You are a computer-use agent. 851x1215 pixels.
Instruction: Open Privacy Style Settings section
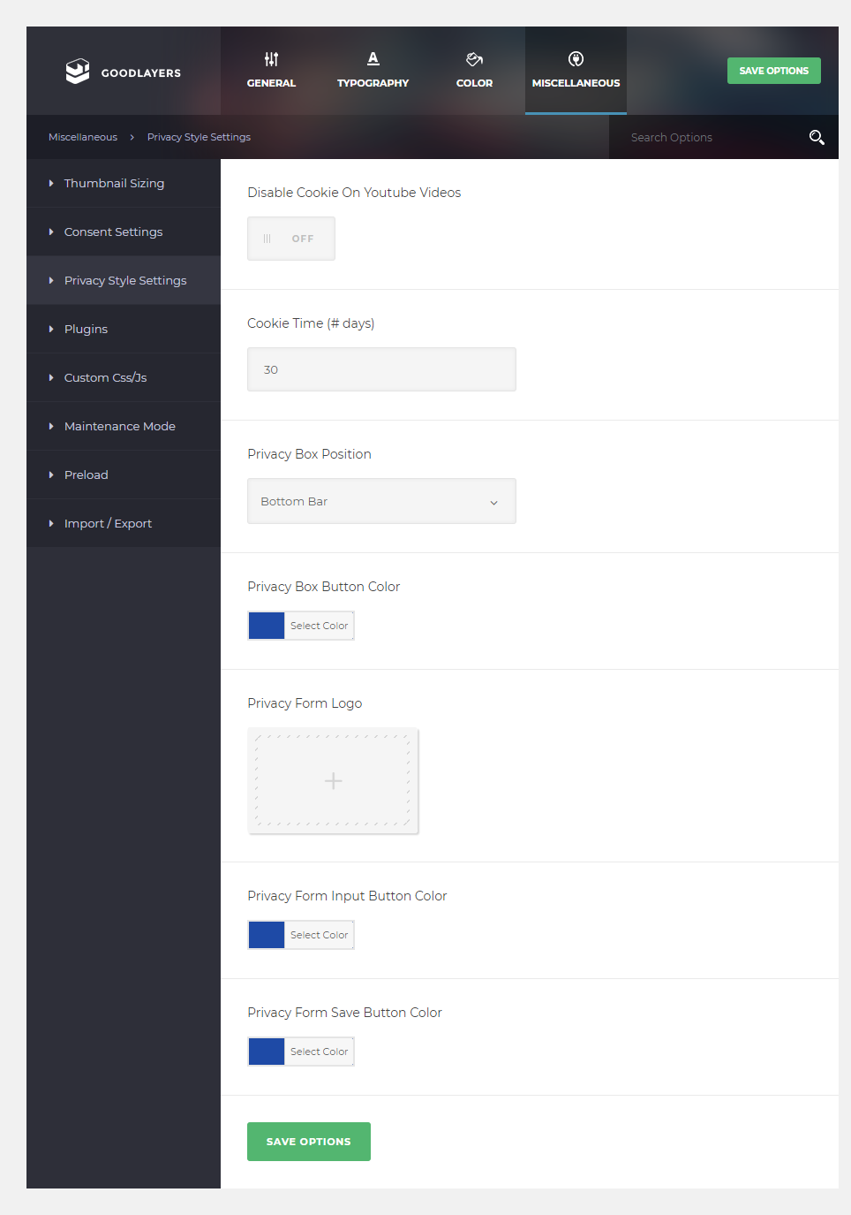[x=124, y=280]
